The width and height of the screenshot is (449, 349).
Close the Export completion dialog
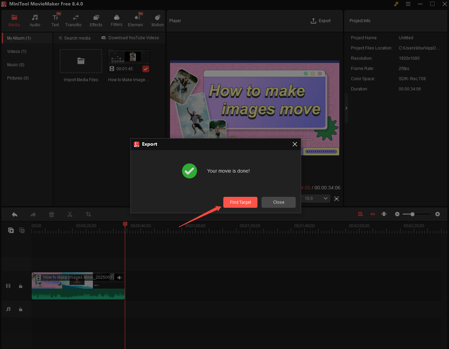(x=278, y=202)
